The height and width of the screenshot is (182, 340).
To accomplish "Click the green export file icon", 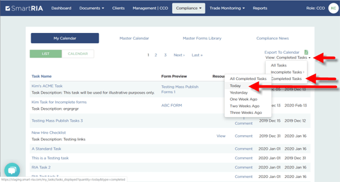I will (306, 52).
